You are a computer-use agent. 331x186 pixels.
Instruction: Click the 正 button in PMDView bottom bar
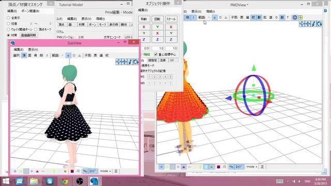point(262,167)
